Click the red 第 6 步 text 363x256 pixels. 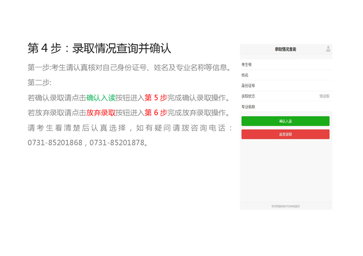(156, 113)
